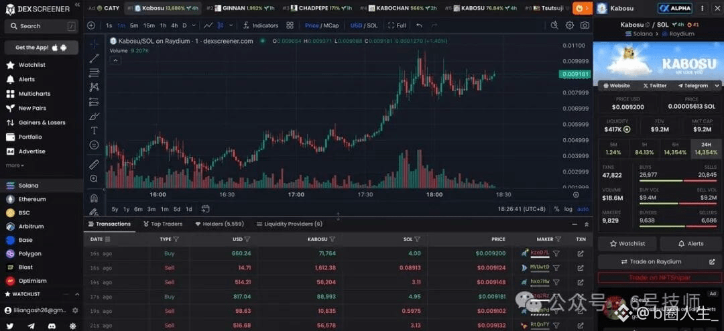Screen dimensions: 724x331
Task: Open chart settings gear
Action: (570, 25)
